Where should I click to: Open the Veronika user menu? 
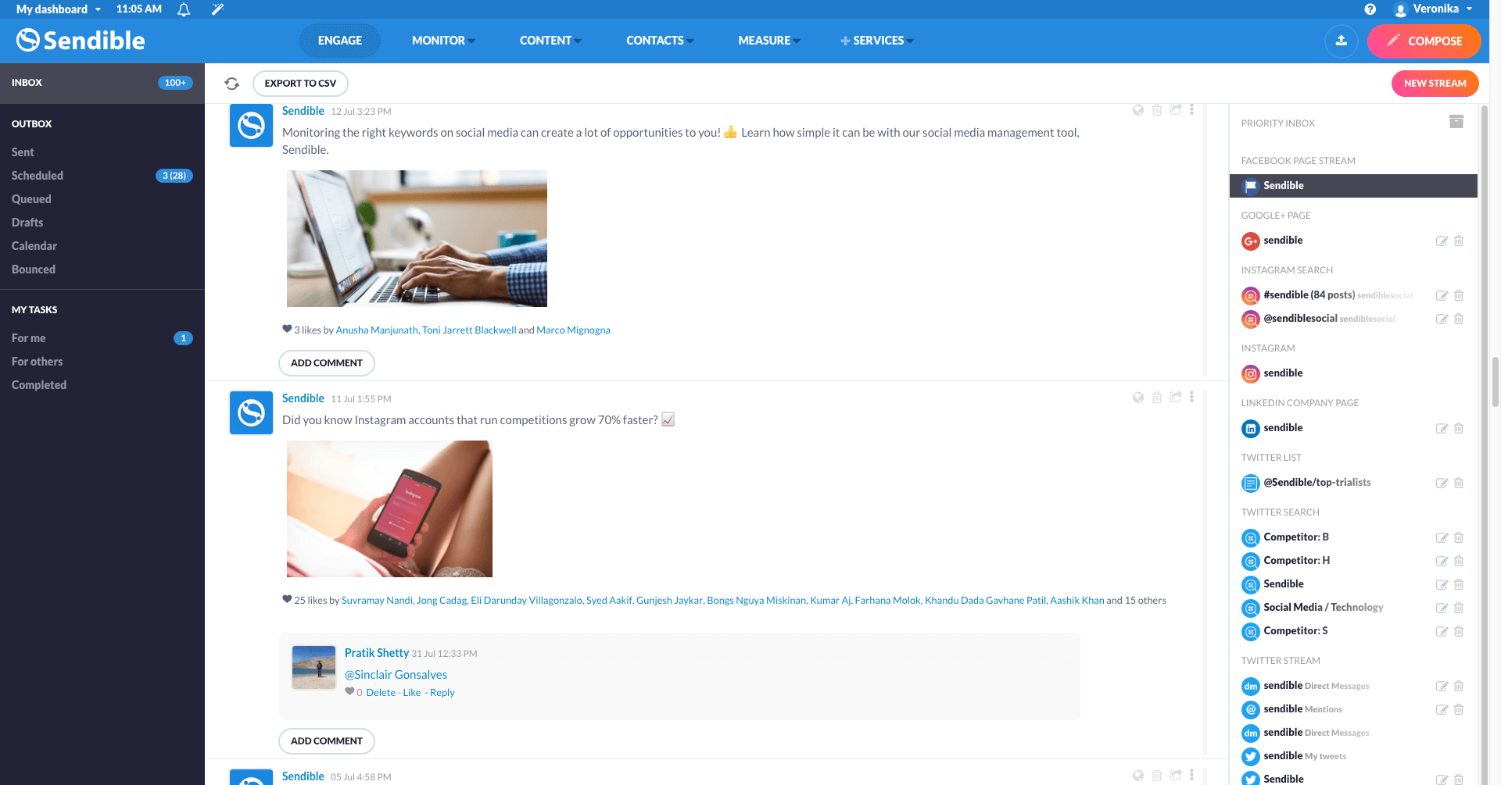tap(1433, 9)
